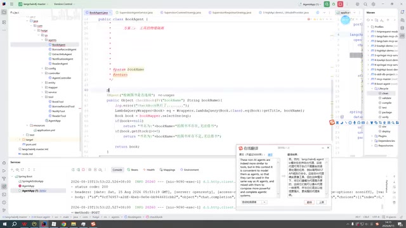
Task: Click the Debug bug icon in toolbar
Action: point(334,4)
